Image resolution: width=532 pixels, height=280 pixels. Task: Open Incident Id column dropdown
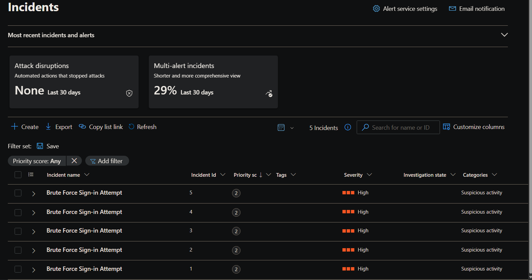pos(223,175)
